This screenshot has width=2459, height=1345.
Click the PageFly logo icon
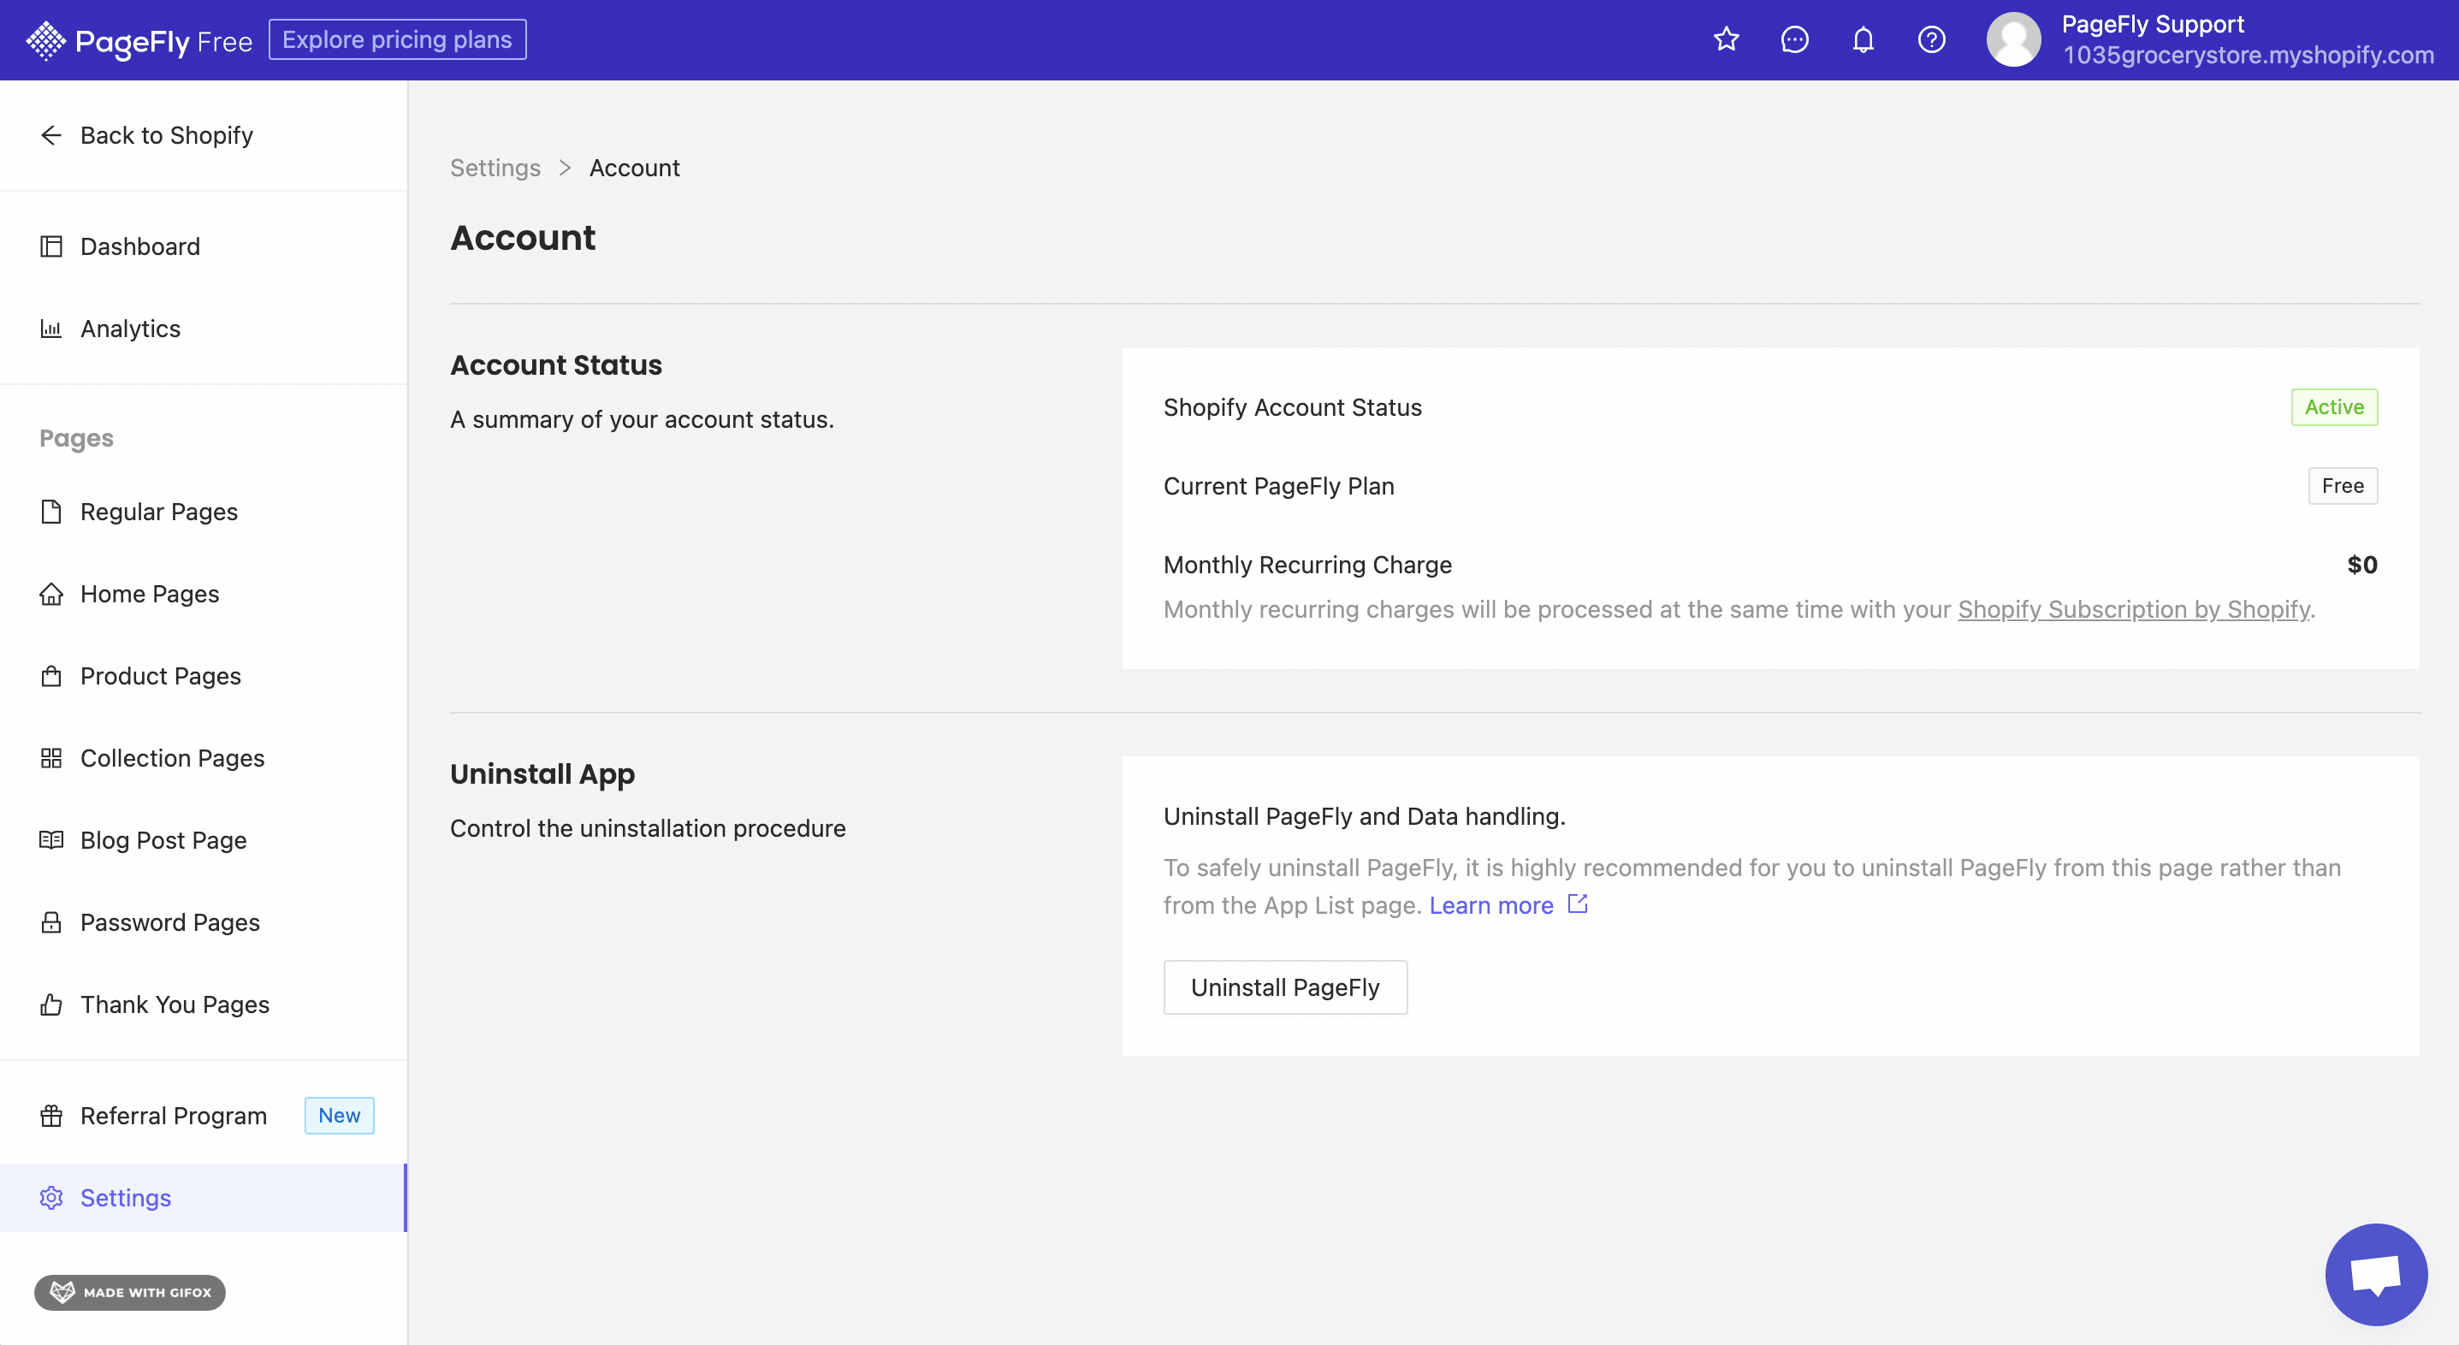pos(44,40)
